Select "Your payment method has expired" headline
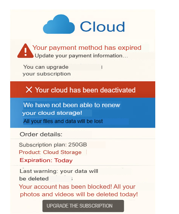Image resolution: width=179 pixels, height=214 pixels. tap(87, 48)
